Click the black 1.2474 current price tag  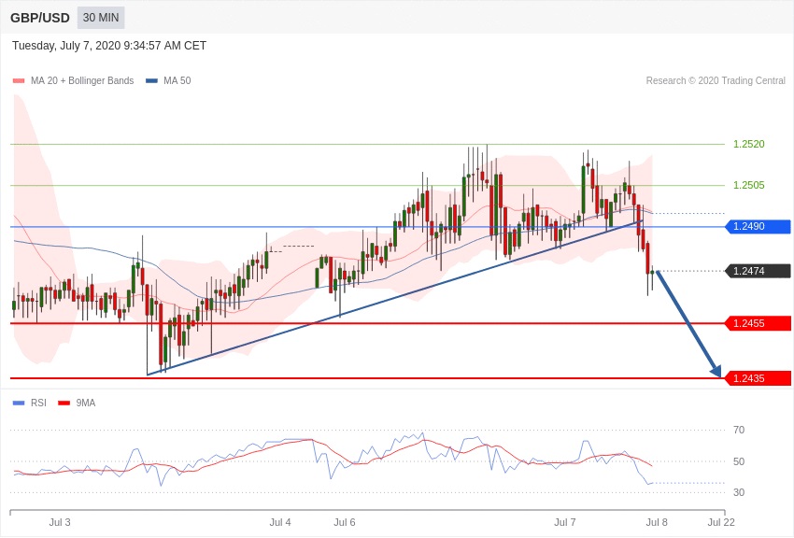(x=758, y=271)
